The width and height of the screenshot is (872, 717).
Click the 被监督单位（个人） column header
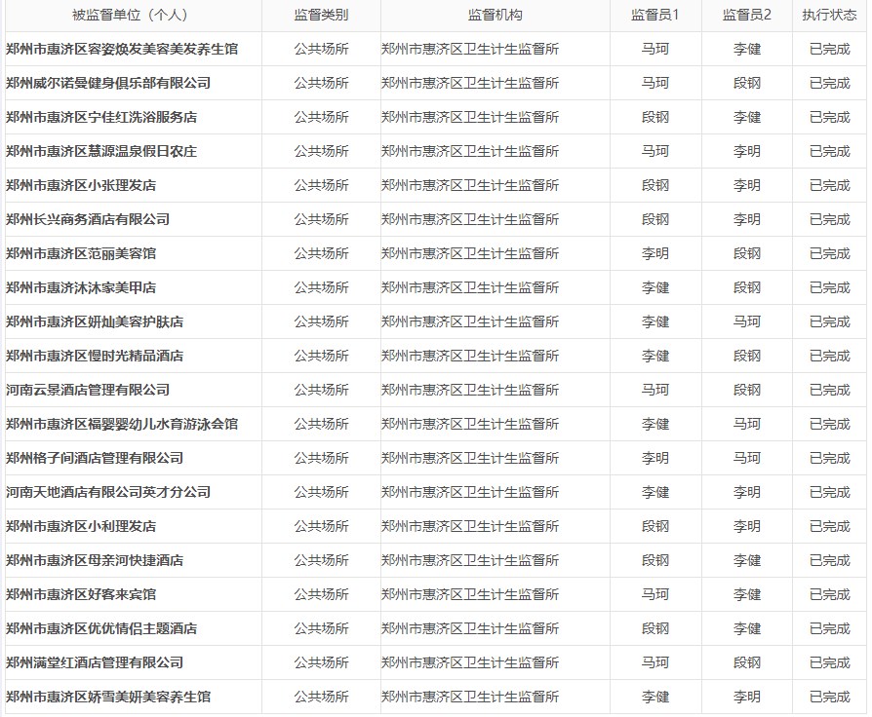pyautogui.click(x=130, y=15)
